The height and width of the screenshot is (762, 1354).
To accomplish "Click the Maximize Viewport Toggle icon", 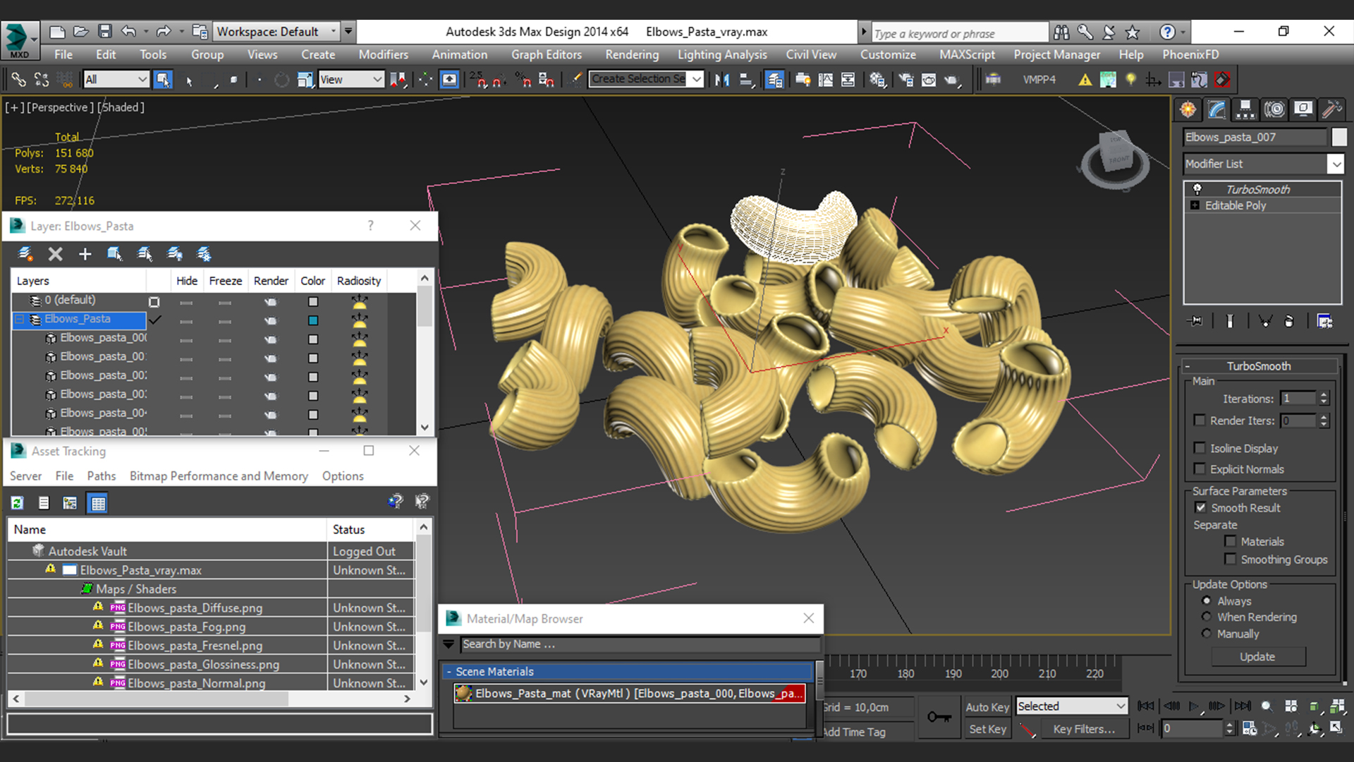I will (1336, 728).
